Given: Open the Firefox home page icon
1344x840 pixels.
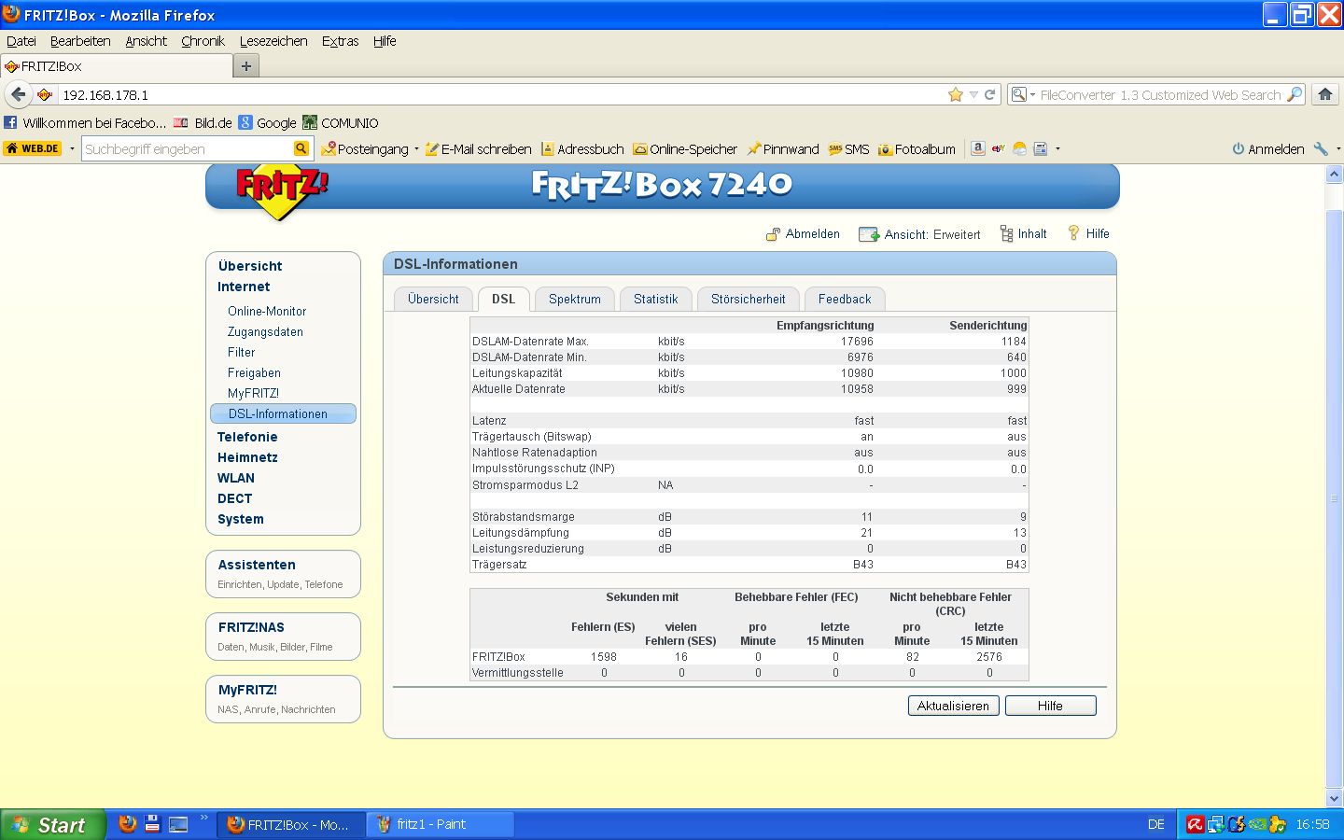Looking at the screenshot, I should (1324, 94).
